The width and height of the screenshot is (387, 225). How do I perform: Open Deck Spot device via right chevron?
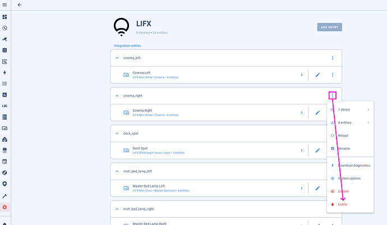click(x=302, y=150)
